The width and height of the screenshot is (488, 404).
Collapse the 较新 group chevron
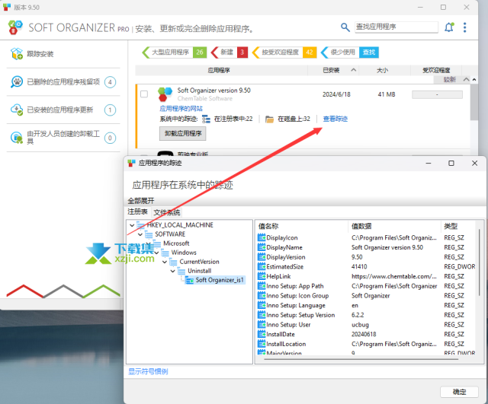pos(466,79)
